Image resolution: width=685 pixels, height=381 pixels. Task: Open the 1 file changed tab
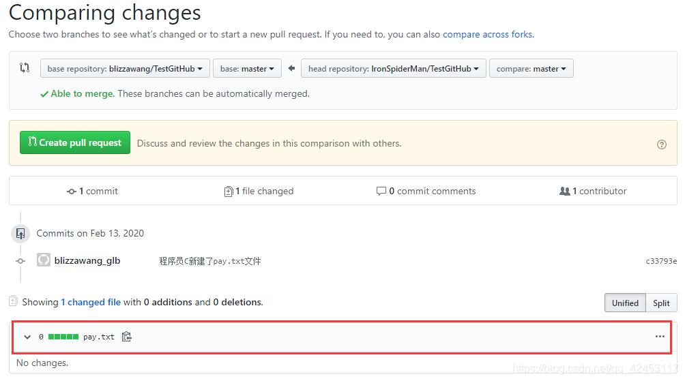[x=259, y=192]
